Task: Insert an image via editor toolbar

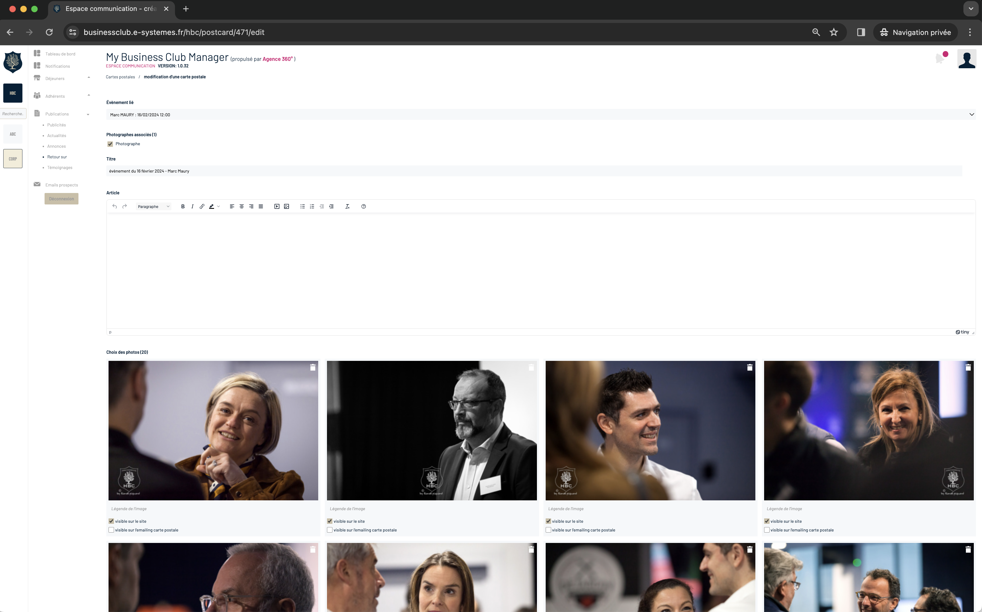Action: coord(287,206)
